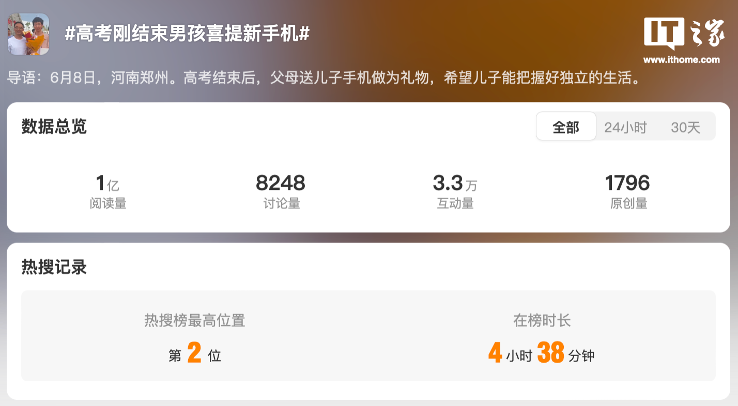Select the 全部 tab
This screenshot has height=406, width=738.
[x=566, y=126]
